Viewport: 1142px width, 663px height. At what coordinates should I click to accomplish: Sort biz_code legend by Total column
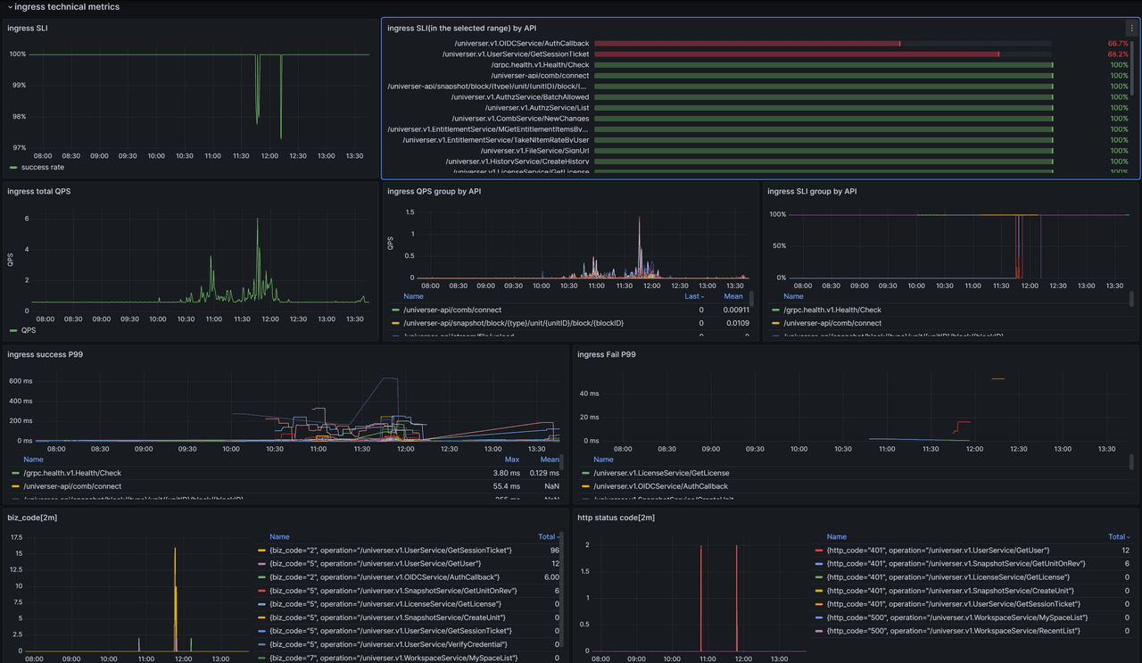(x=548, y=537)
